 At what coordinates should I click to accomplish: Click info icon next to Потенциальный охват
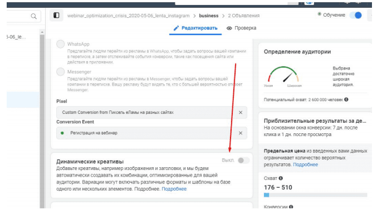346,99
